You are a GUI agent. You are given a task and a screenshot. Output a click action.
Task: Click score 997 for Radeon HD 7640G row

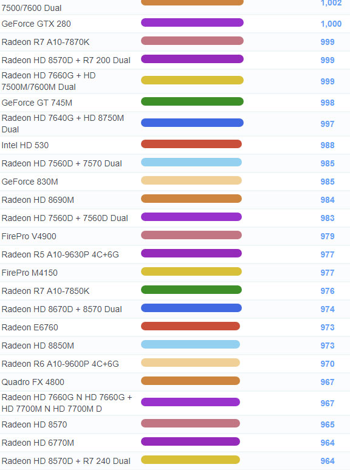(x=328, y=124)
